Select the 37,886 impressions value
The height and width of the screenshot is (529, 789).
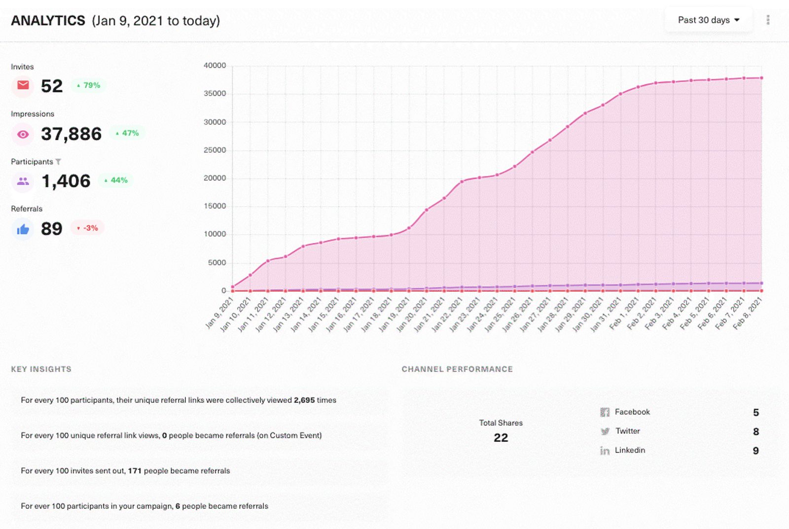coord(71,134)
